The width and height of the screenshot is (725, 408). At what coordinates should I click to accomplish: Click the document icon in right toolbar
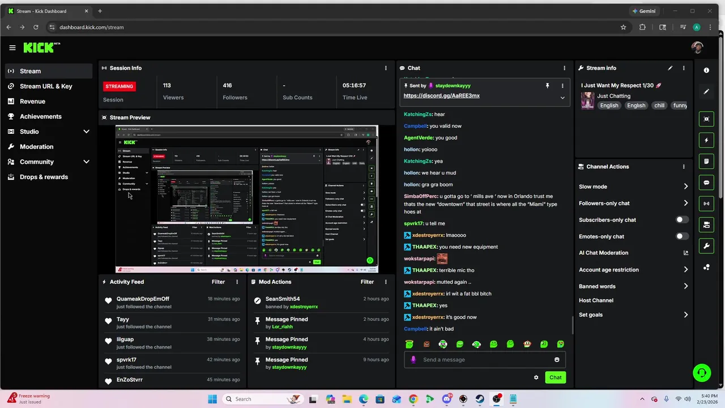pyautogui.click(x=706, y=161)
